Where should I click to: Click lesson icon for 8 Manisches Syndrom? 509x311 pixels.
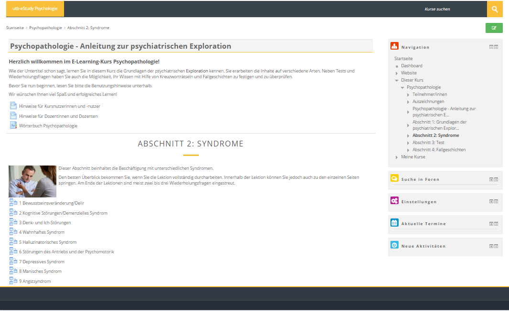pyautogui.click(x=13, y=271)
